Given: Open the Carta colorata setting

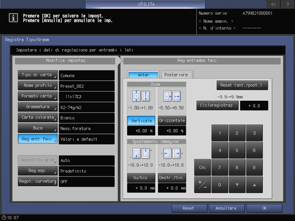Looking at the screenshot, I should [x=38, y=117].
